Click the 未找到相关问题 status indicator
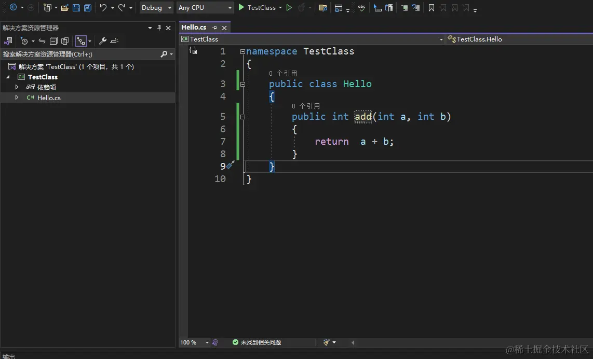Image resolution: width=593 pixels, height=359 pixels. pyautogui.click(x=257, y=342)
